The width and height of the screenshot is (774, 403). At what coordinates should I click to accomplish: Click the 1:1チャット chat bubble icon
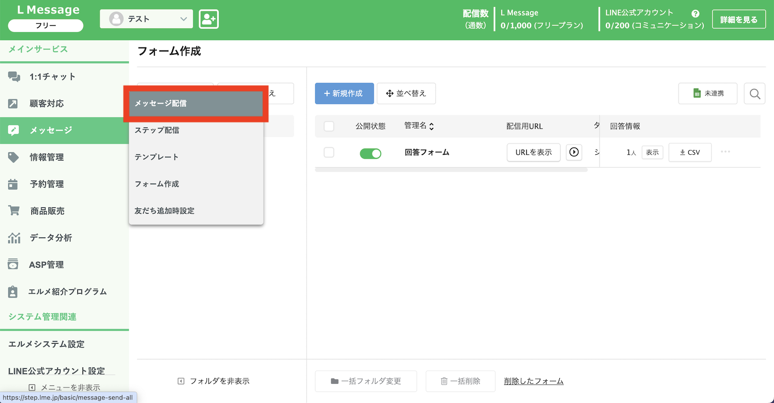[x=14, y=77]
